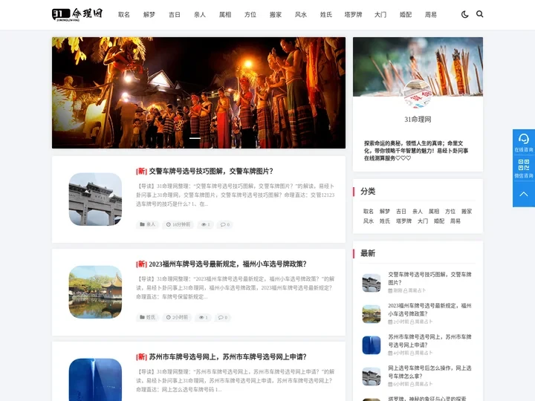
Task: Click the 16分钟前 time tag
Action: [x=178, y=224]
